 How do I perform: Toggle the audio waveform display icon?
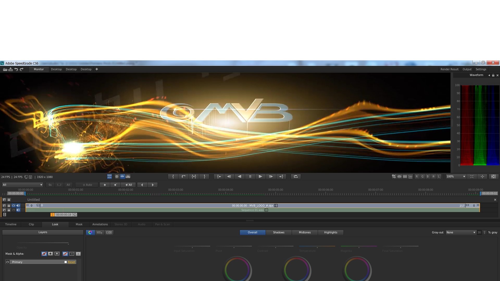pos(122,176)
